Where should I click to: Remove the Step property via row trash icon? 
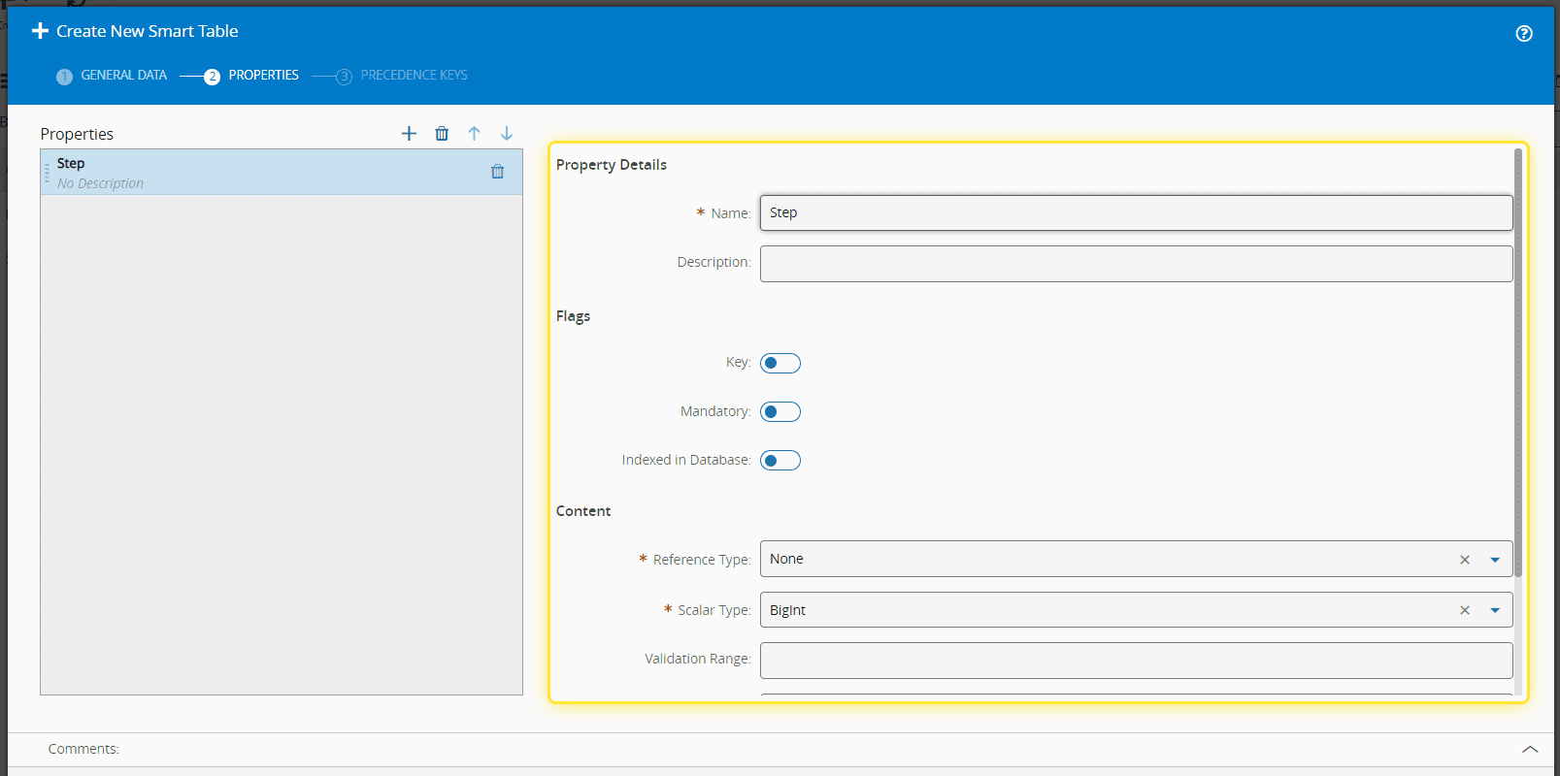[x=497, y=172]
